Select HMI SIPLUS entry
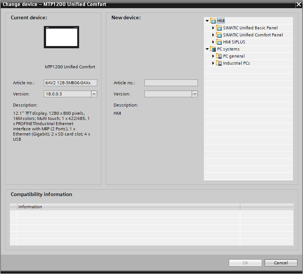 (x=234, y=42)
